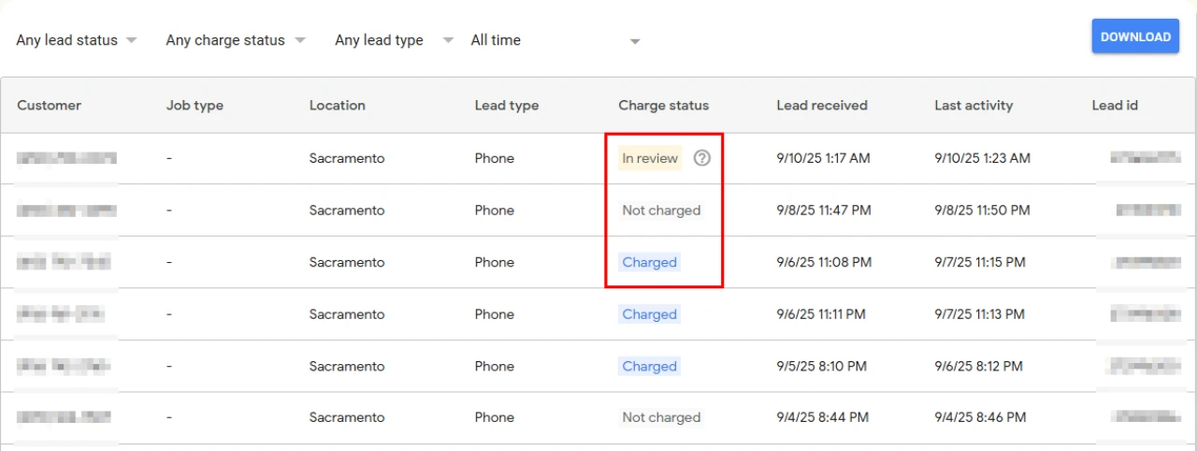Viewport: 1197px width, 451px height.
Task: Open the Any lead status dropdown
Action: [77, 40]
